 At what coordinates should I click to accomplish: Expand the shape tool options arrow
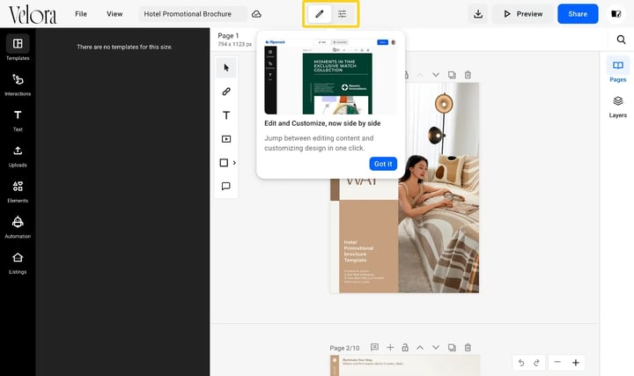pyautogui.click(x=234, y=163)
